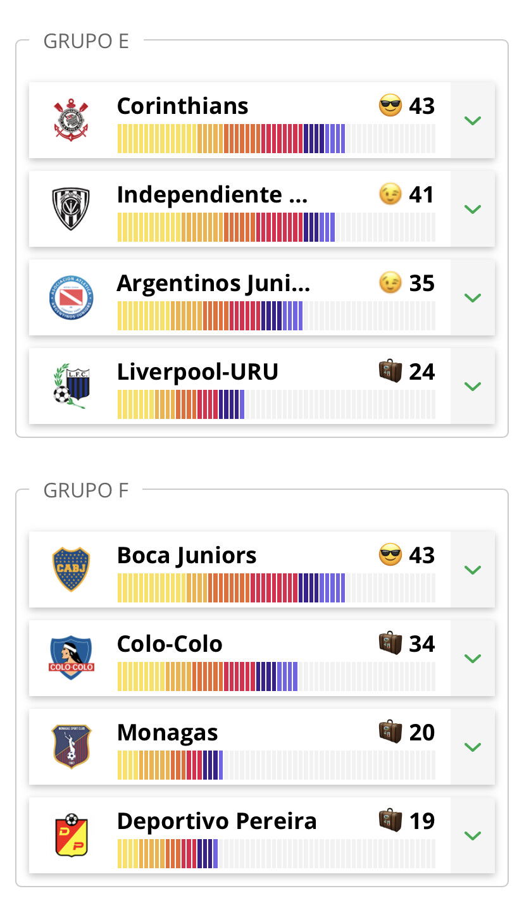
Task: Expand the Argentinos Juniors row details
Action: point(473,297)
